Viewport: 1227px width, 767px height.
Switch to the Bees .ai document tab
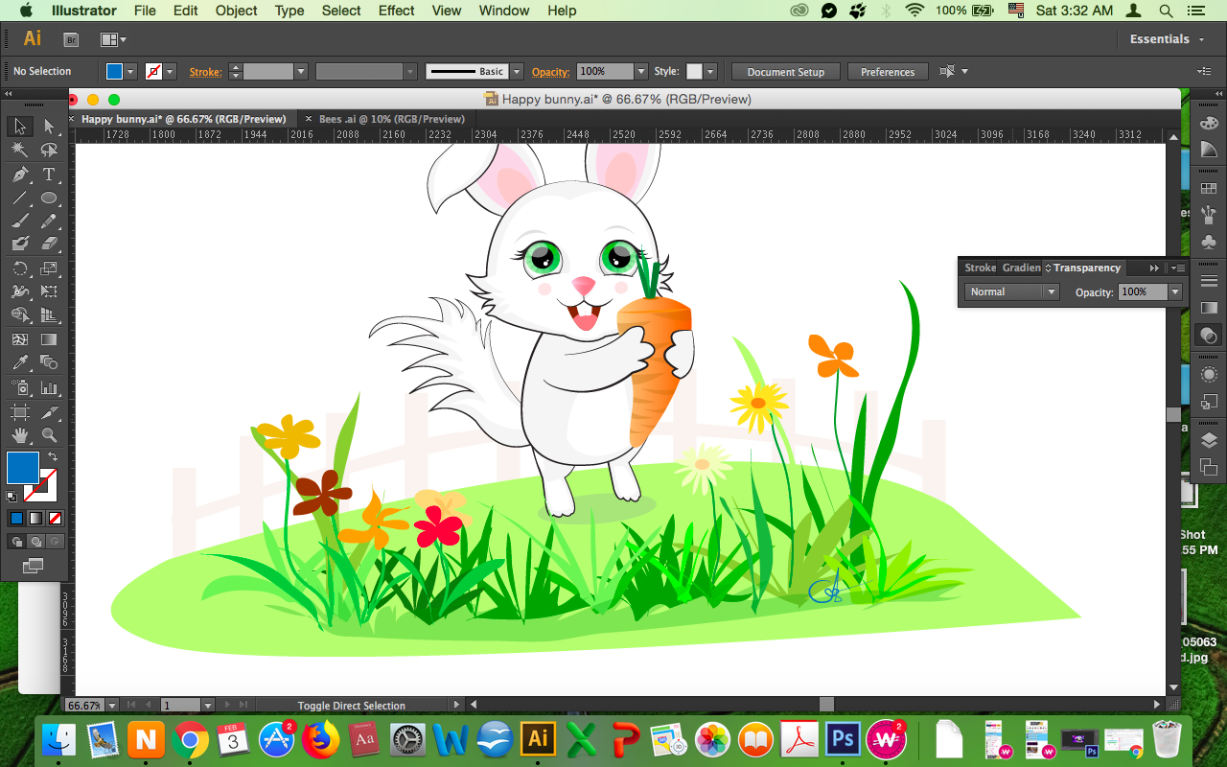click(391, 119)
